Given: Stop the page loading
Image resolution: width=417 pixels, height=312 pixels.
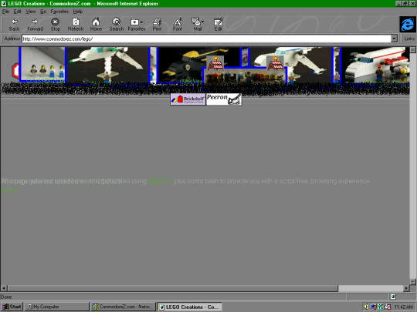Looking at the screenshot, I should (x=56, y=25).
